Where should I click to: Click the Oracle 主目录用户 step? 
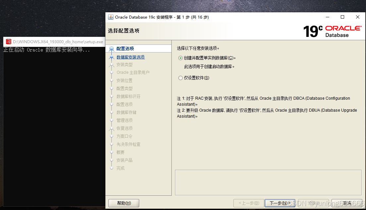pyautogui.click(x=133, y=72)
